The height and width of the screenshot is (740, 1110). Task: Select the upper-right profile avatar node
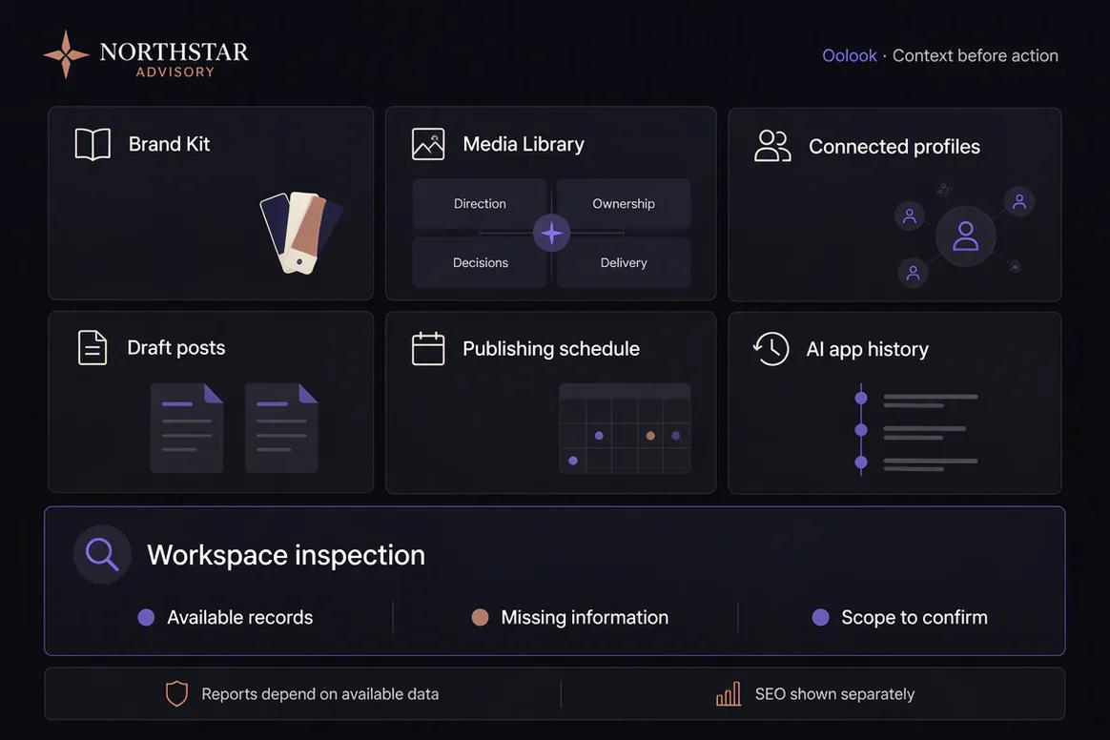pos(1019,202)
